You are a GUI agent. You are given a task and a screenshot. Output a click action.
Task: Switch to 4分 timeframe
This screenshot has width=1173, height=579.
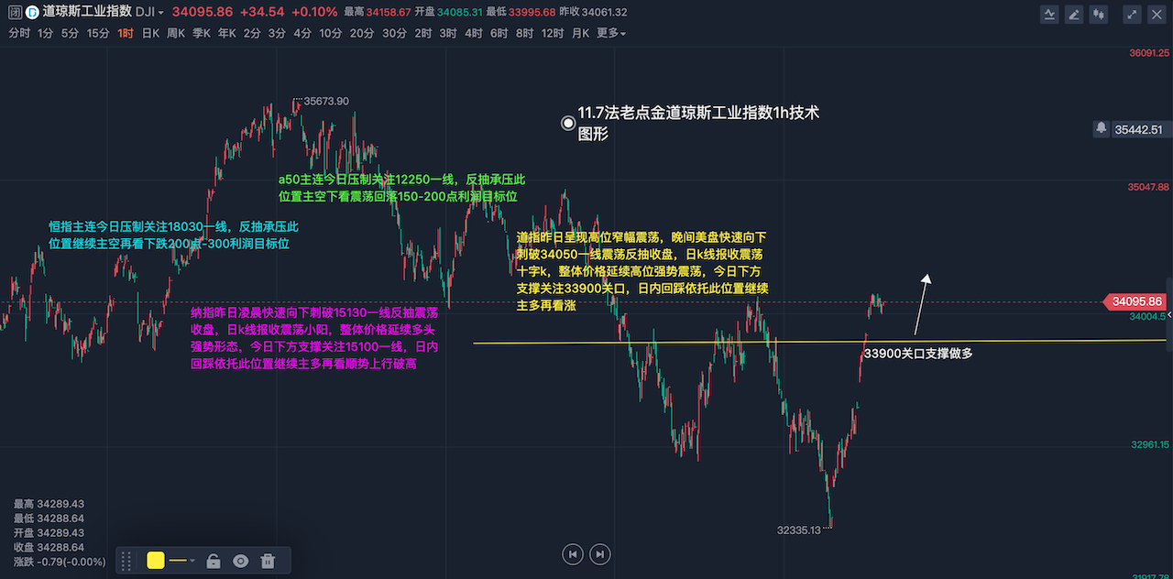[x=302, y=33]
